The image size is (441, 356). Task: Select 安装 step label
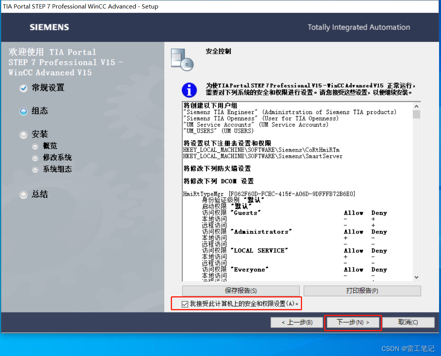[40, 134]
